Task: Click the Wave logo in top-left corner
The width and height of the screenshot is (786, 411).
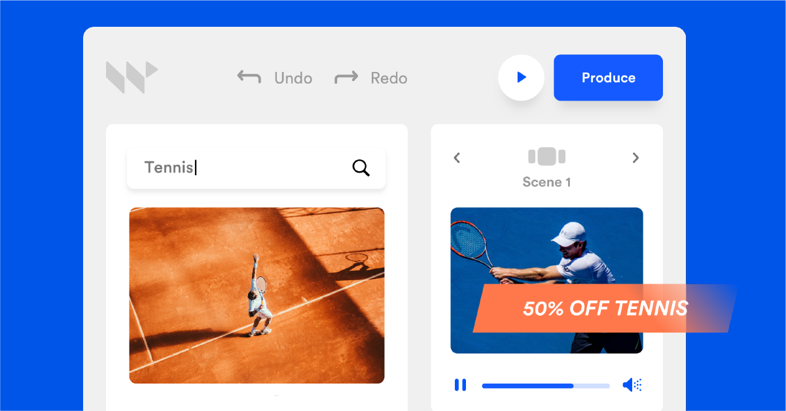Action: click(132, 77)
